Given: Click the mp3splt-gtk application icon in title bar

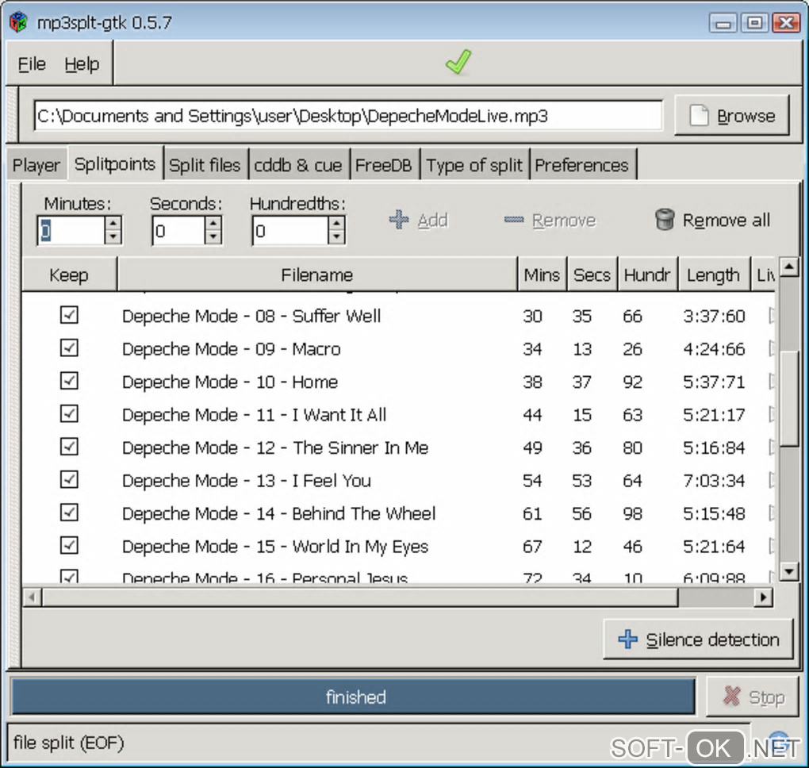Looking at the screenshot, I should coord(18,22).
